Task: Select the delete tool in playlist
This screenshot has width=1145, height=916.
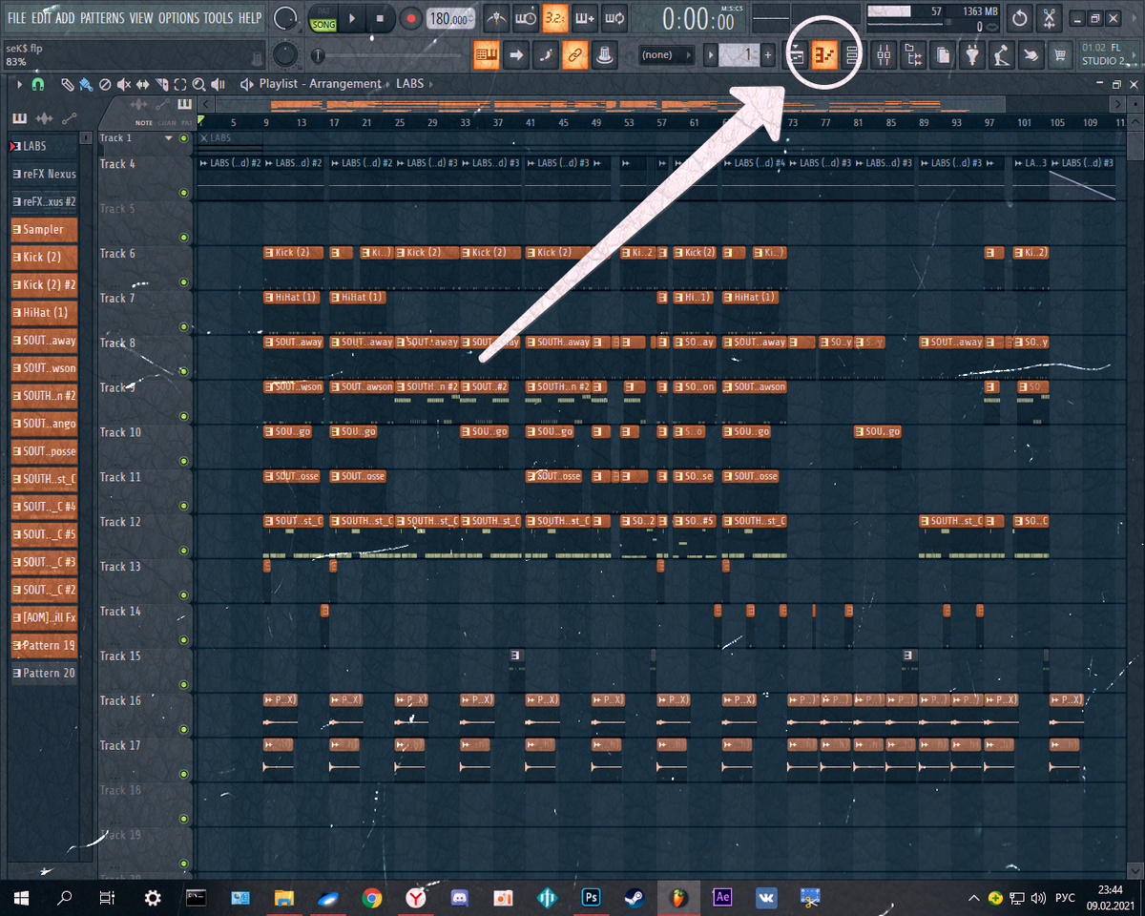Action: coord(105,84)
